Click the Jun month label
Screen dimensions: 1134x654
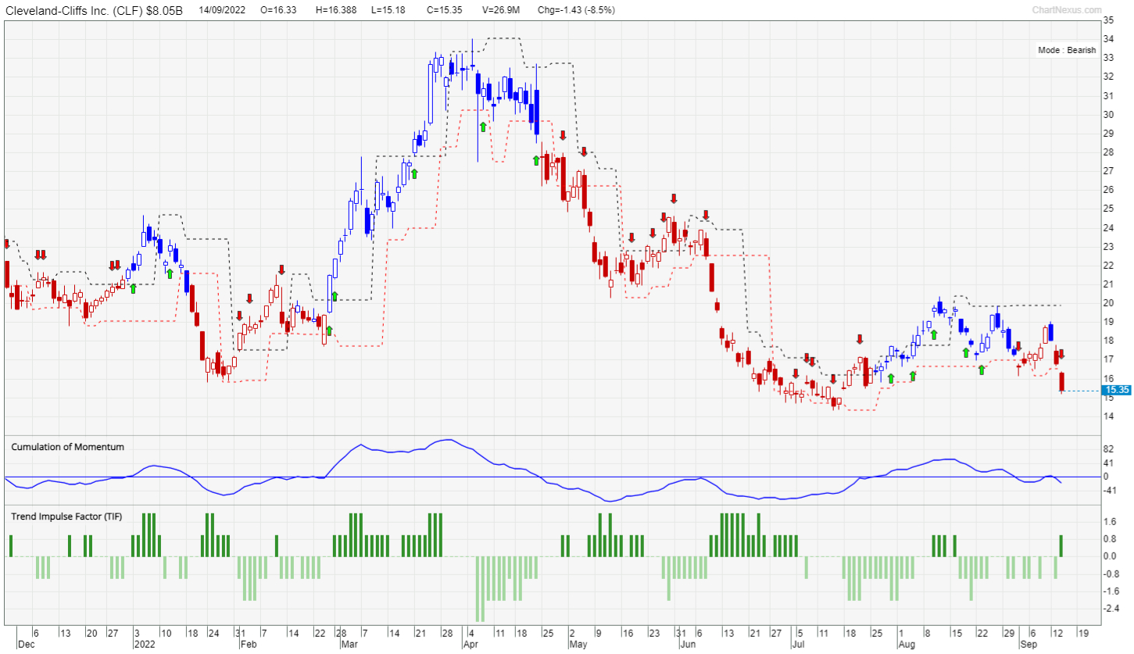click(x=689, y=645)
